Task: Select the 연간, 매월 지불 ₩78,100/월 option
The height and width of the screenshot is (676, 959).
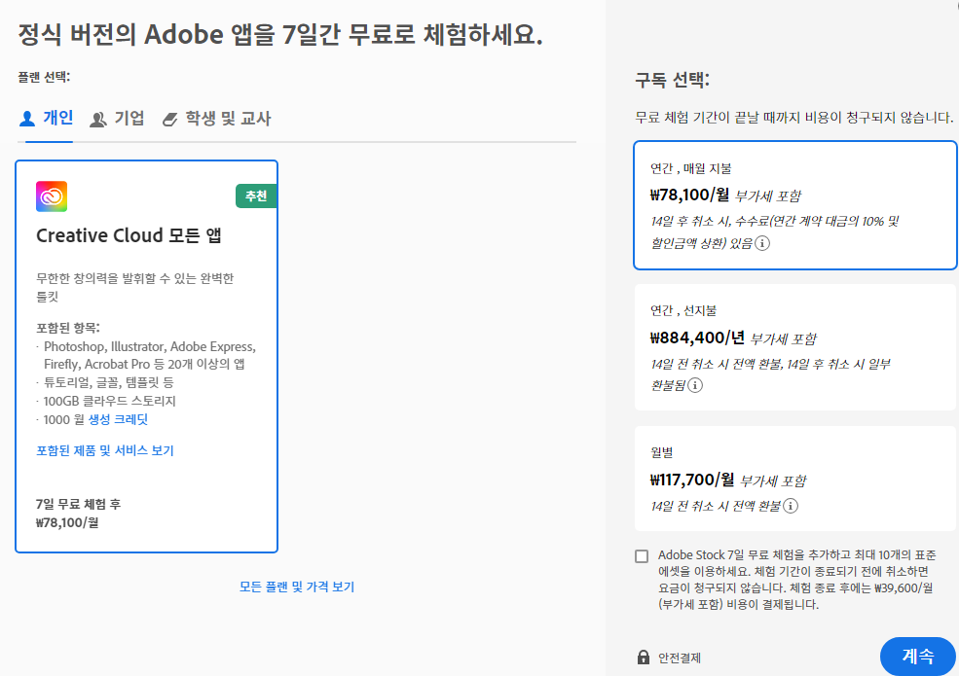Action: pyautogui.click(x=795, y=205)
